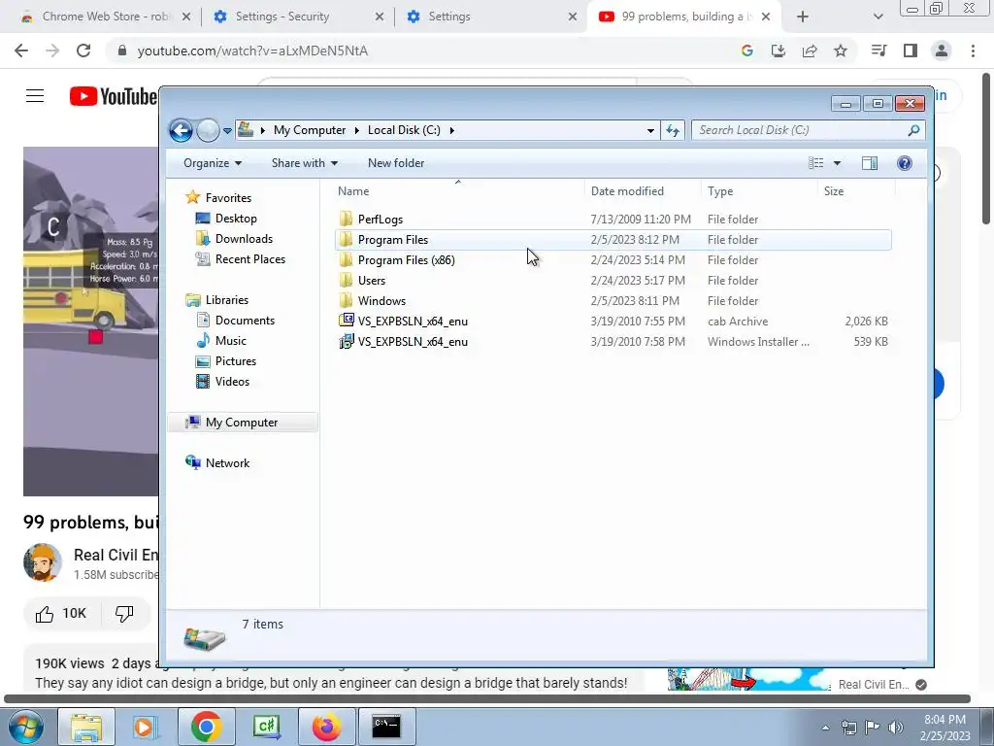
Task: Select Local Disk (C:) in the address breadcrumb
Action: (404, 130)
